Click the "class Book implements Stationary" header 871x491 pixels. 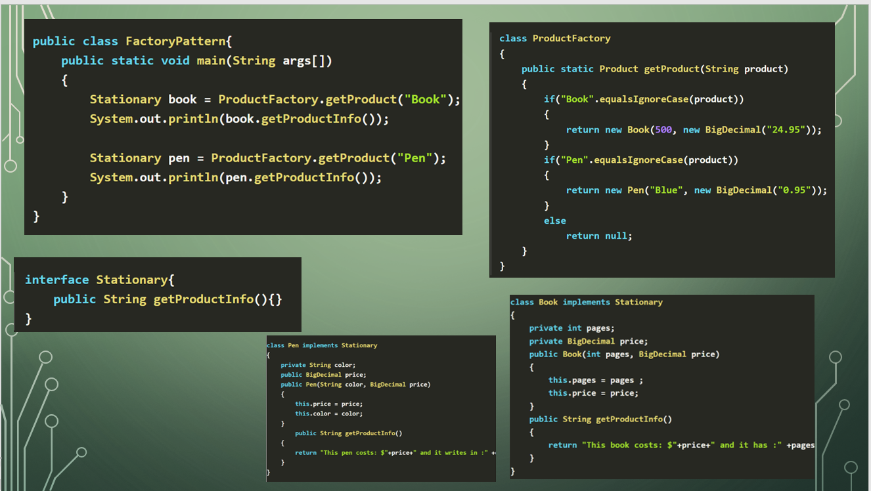(x=586, y=303)
